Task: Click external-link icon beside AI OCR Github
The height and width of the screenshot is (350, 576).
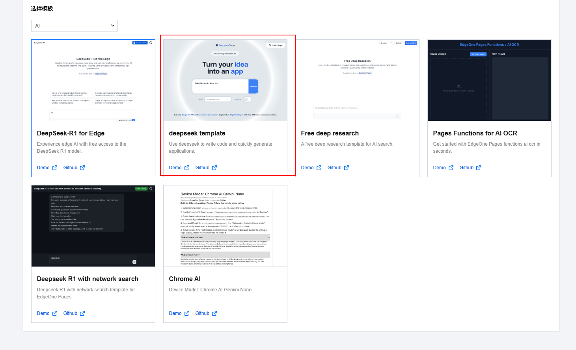Action: point(479,168)
